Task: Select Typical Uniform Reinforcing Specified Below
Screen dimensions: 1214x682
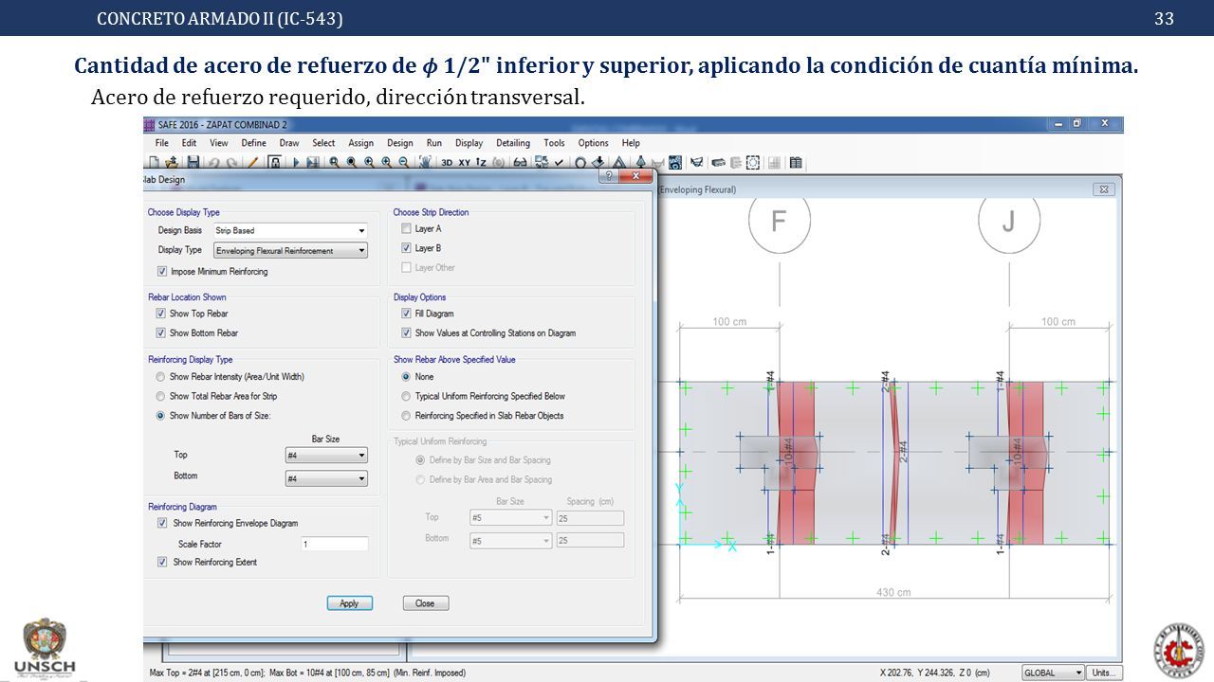Action: click(406, 396)
